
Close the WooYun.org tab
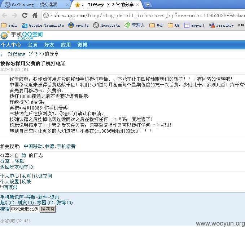tap(67, 5)
